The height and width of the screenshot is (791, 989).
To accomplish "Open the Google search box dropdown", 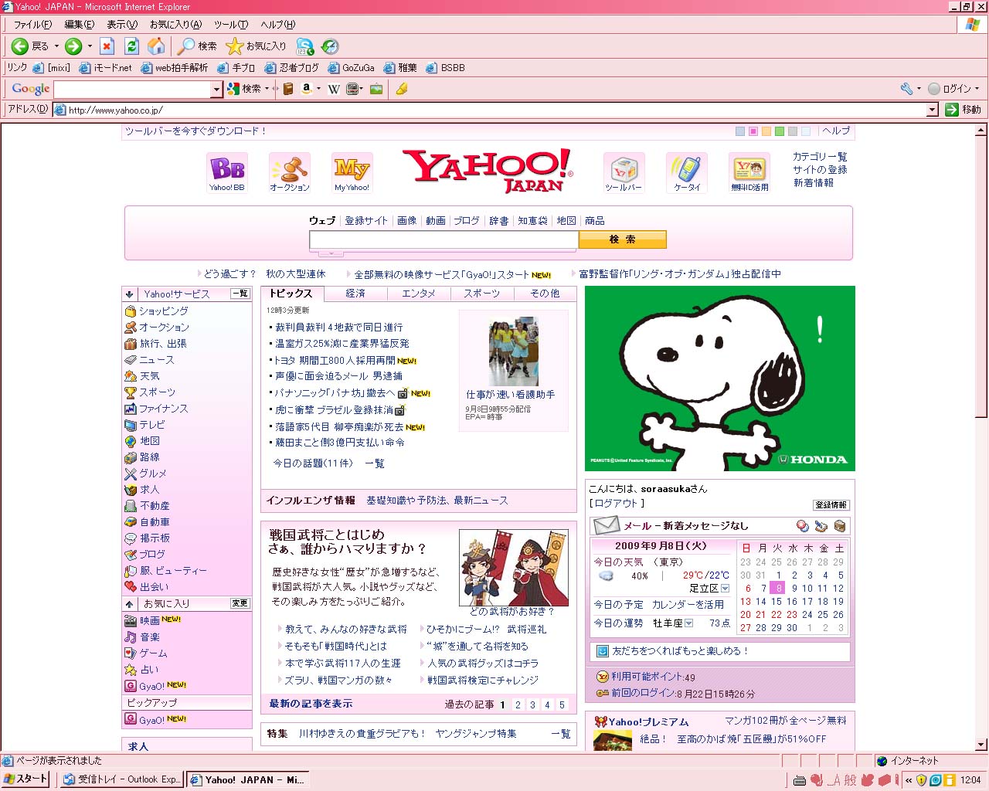I will coord(216,90).
